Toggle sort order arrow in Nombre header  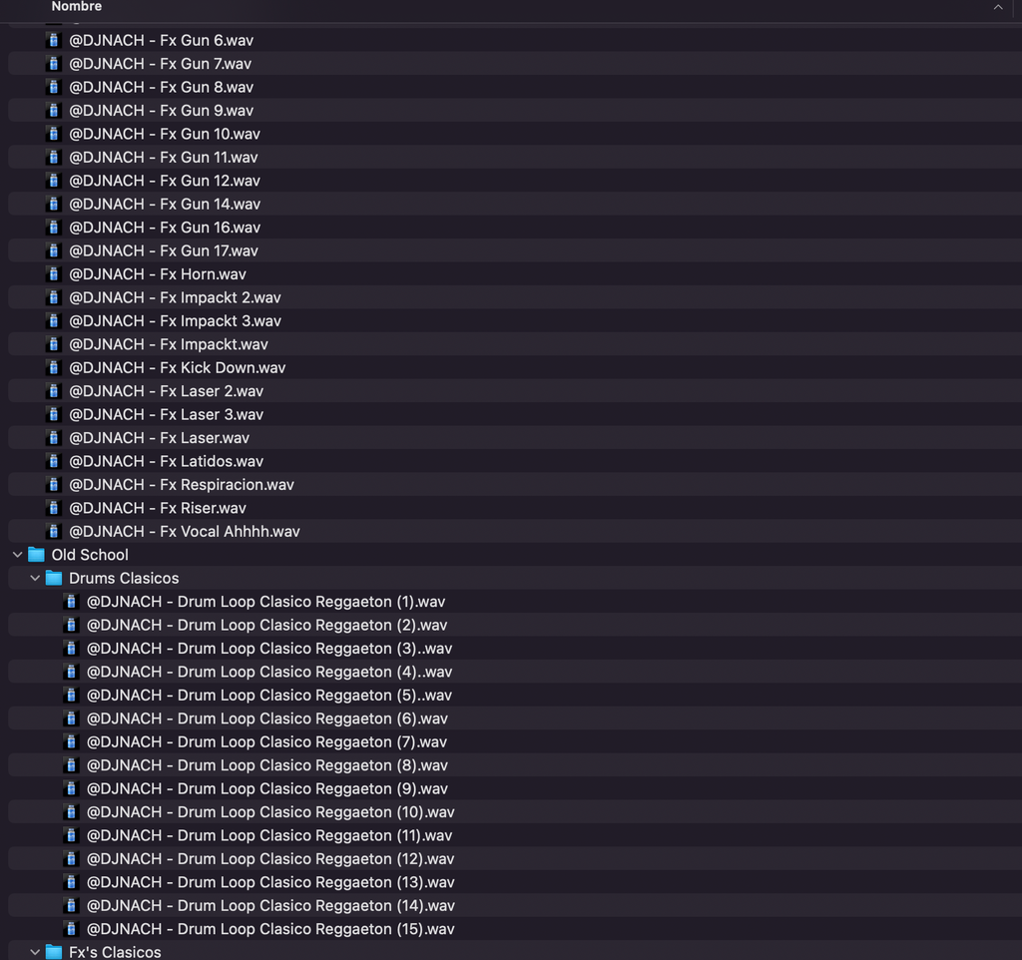point(998,7)
